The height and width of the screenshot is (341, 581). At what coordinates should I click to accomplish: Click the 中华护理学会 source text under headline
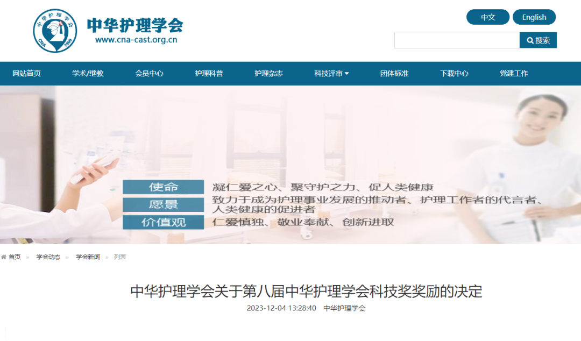tap(345, 308)
